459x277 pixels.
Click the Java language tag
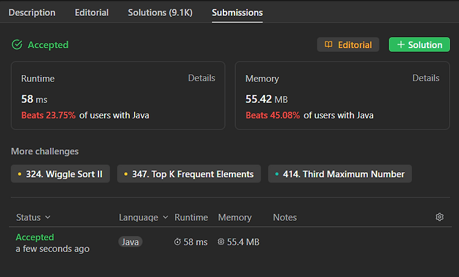[x=130, y=242]
